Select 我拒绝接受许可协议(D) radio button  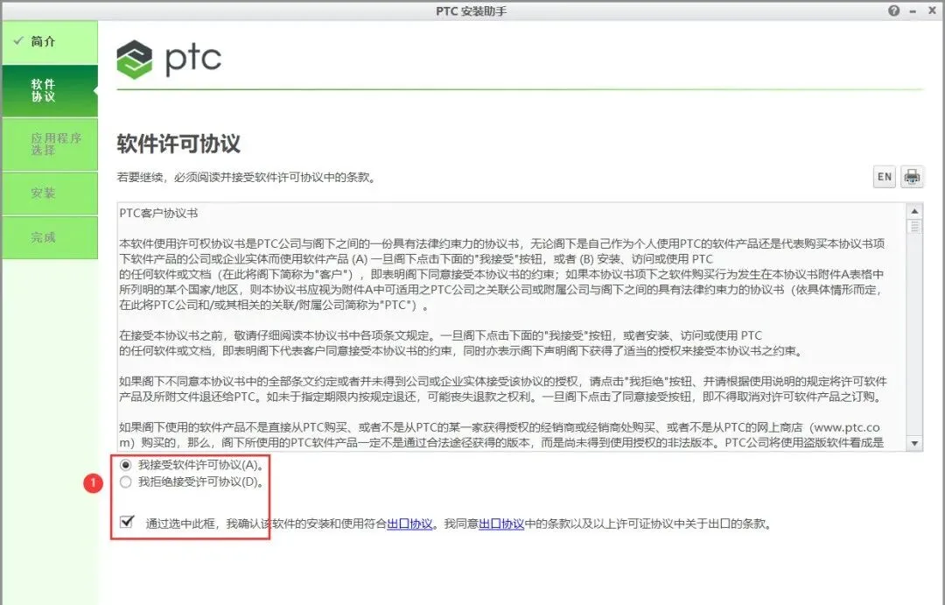coord(125,482)
